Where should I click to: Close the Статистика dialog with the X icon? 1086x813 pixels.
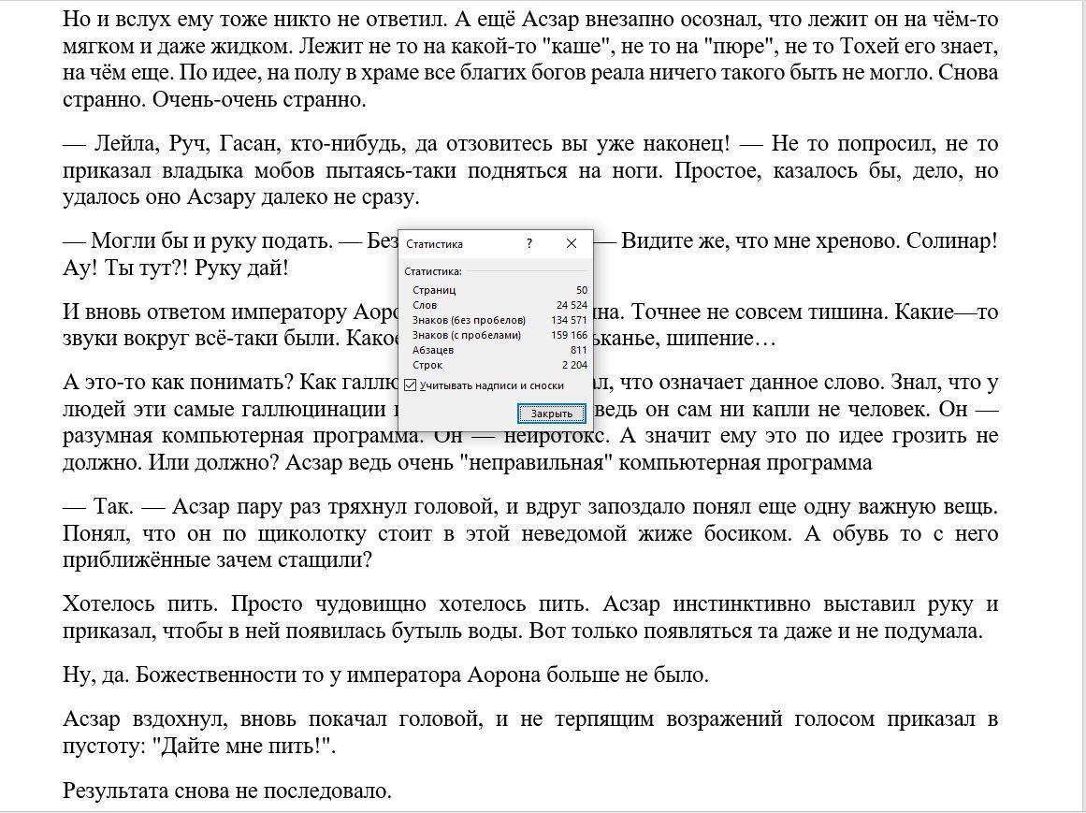click(x=572, y=243)
